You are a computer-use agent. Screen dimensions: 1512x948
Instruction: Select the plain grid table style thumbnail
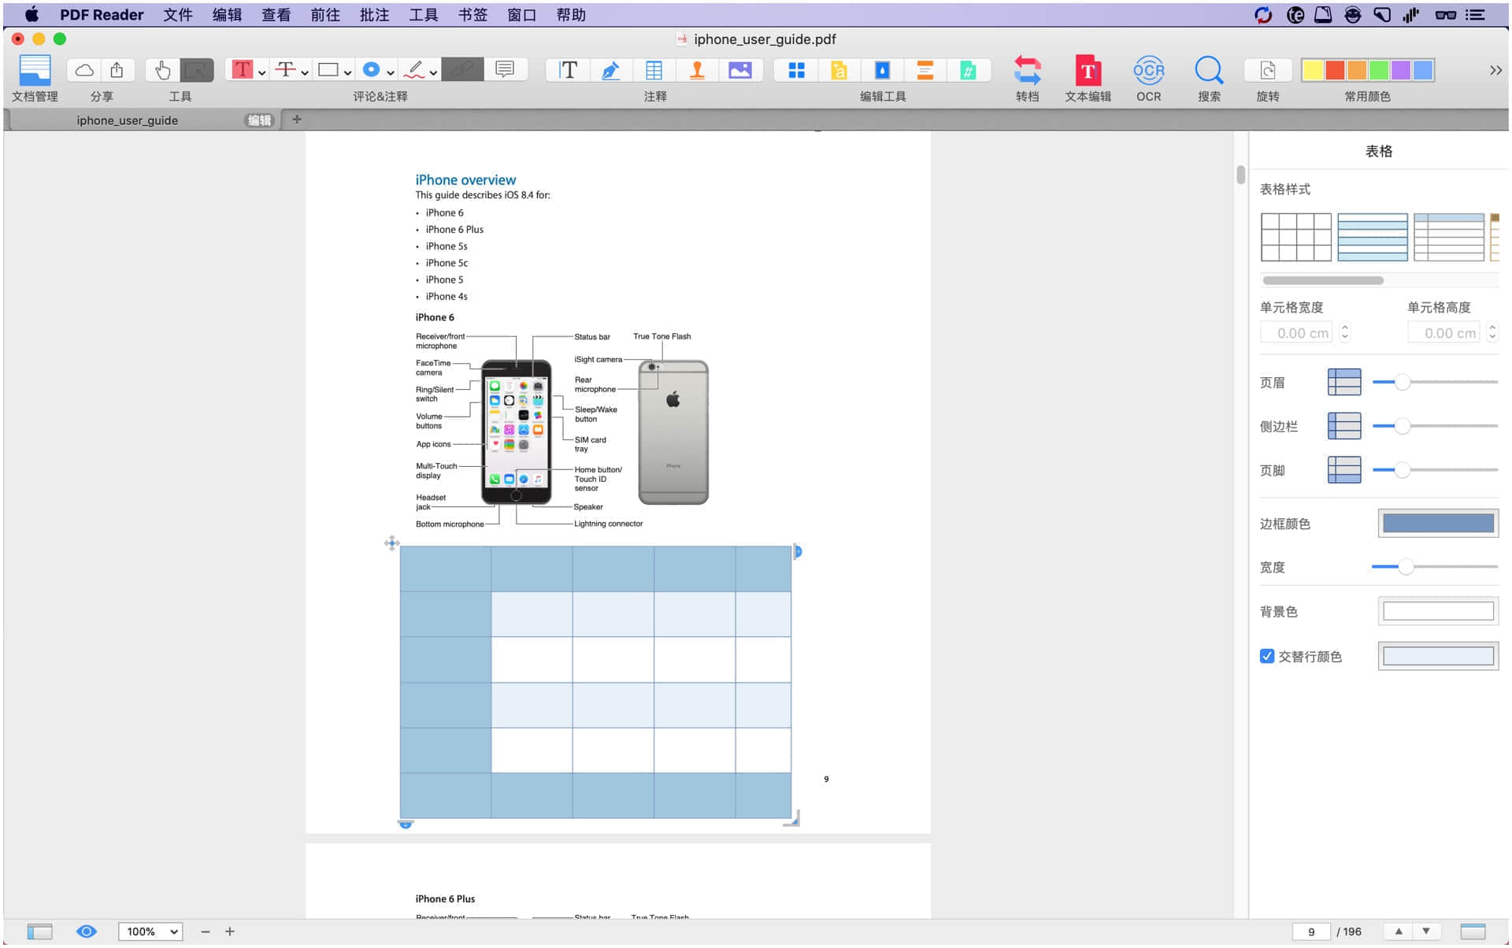point(1295,237)
